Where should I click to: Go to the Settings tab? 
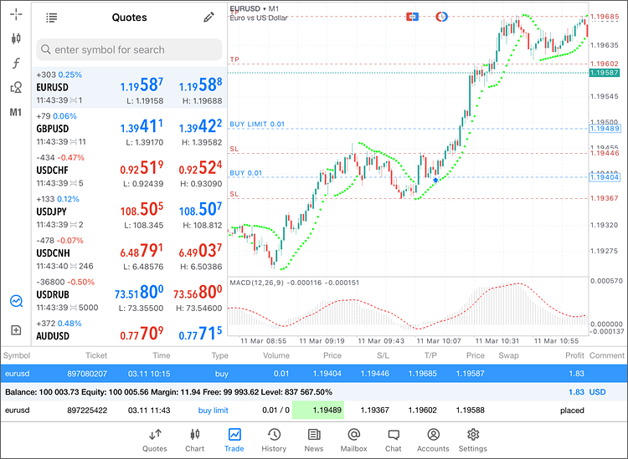pyautogui.click(x=473, y=440)
